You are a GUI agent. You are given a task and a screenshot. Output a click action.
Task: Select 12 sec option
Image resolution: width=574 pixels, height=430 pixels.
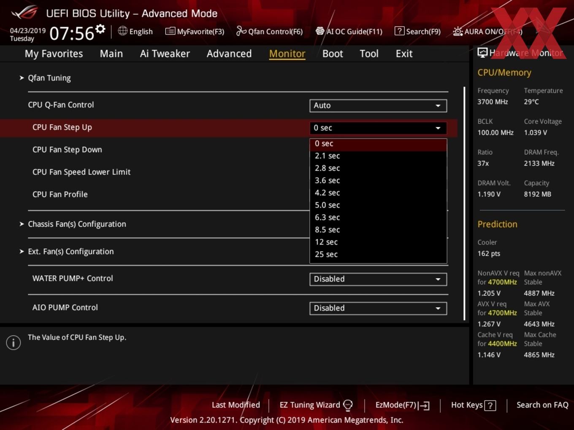378,242
